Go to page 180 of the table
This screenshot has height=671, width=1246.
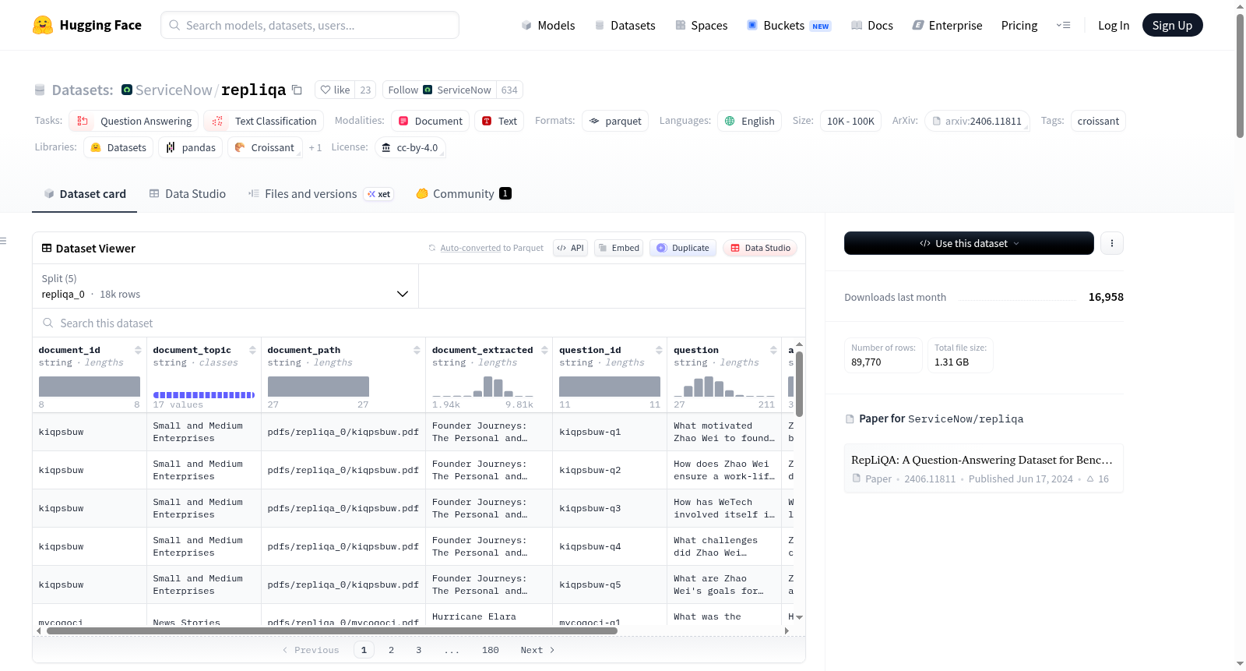point(490,650)
